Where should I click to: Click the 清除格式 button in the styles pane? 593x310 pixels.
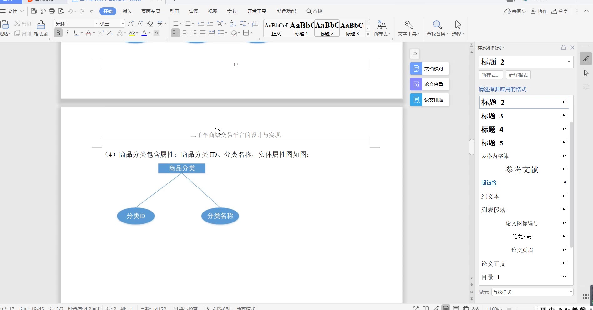point(518,75)
